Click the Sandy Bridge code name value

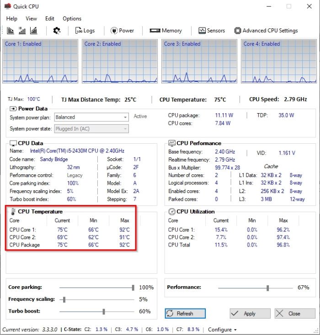54,159
